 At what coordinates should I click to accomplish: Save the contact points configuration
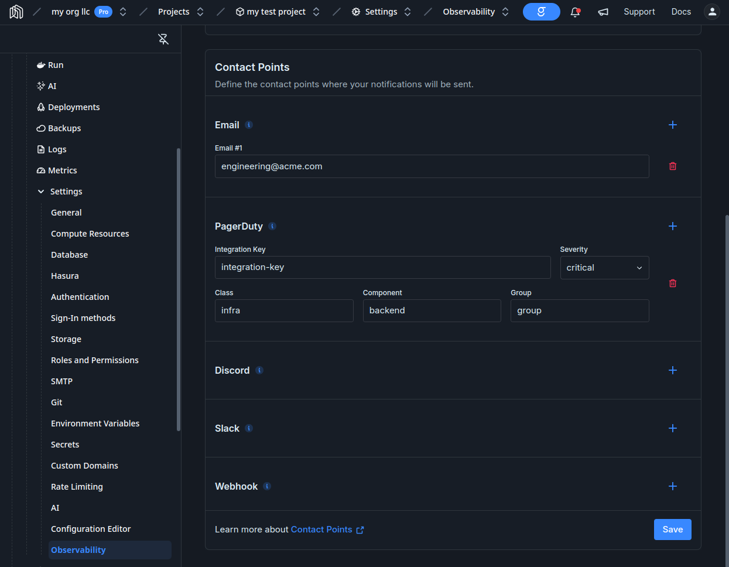672,530
